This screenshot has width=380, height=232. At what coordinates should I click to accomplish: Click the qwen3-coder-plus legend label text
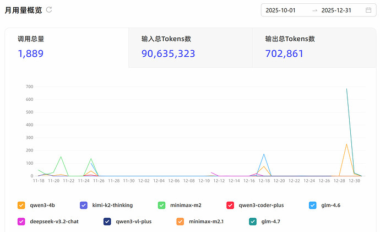coord(261,206)
